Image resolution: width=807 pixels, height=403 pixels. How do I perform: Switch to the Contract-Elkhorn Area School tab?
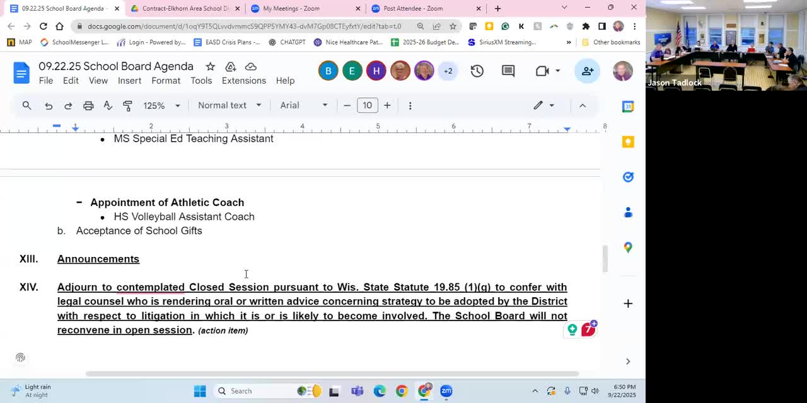coord(185,8)
